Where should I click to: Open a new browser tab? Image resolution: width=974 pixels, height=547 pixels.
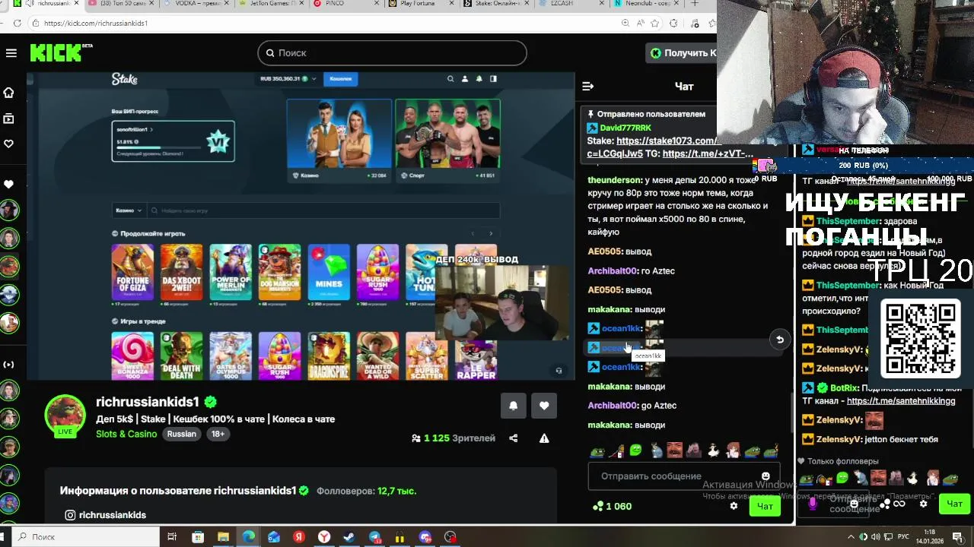[695, 4]
